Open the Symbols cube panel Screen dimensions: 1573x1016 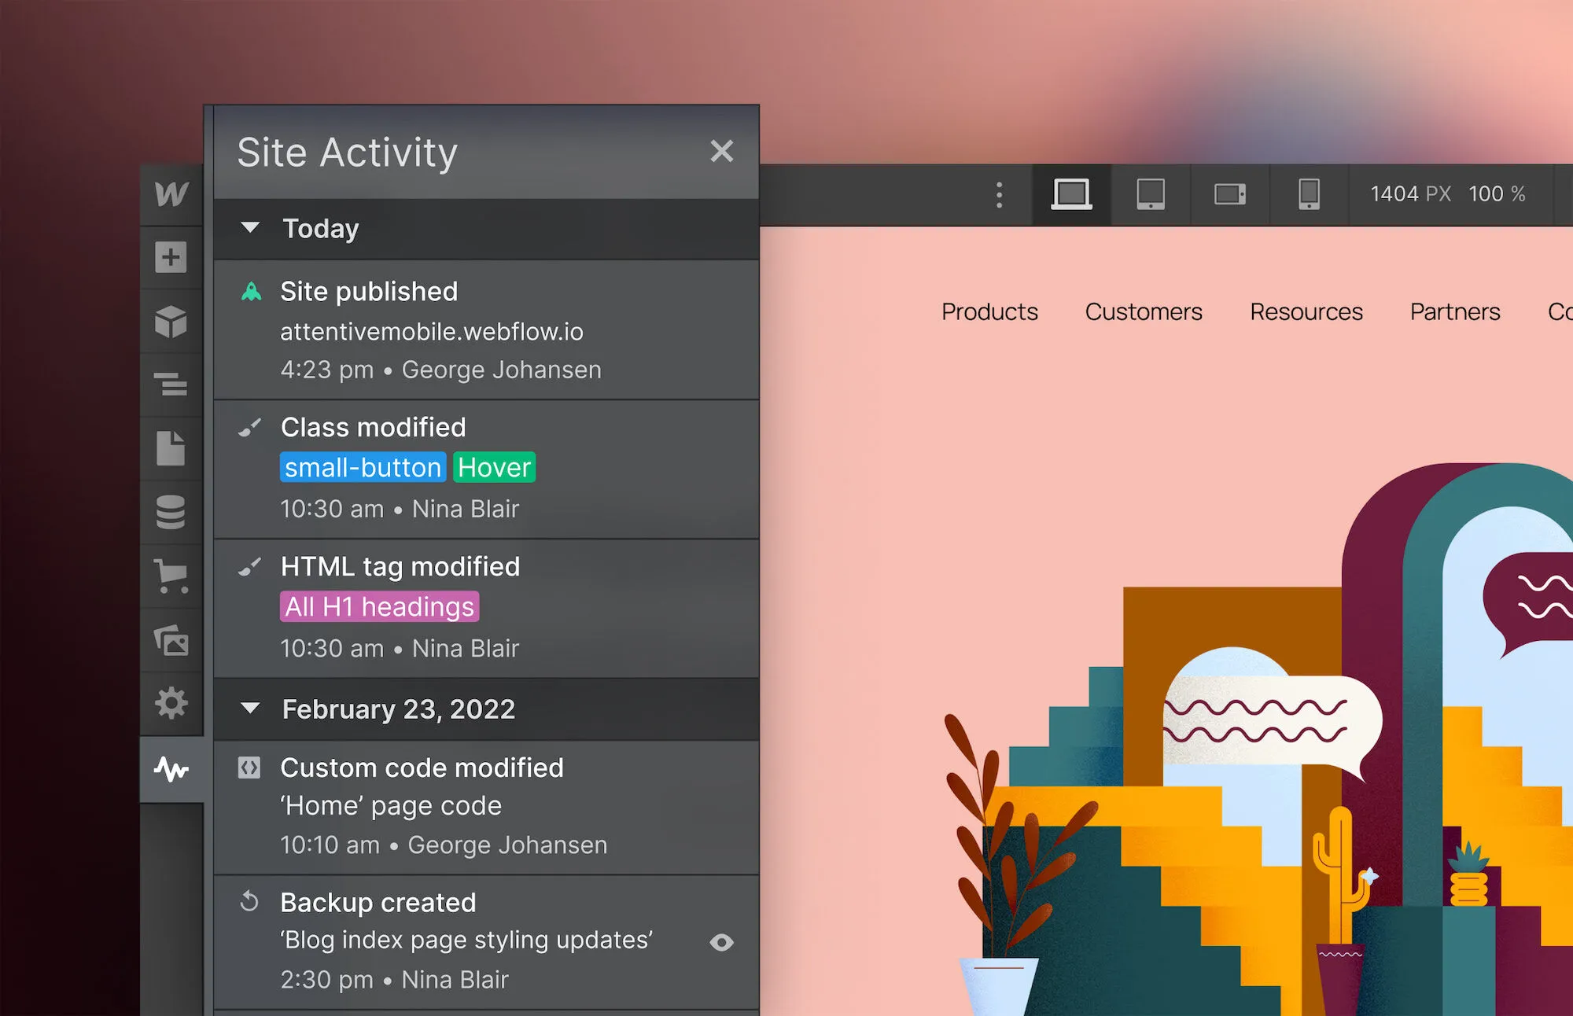[171, 322]
